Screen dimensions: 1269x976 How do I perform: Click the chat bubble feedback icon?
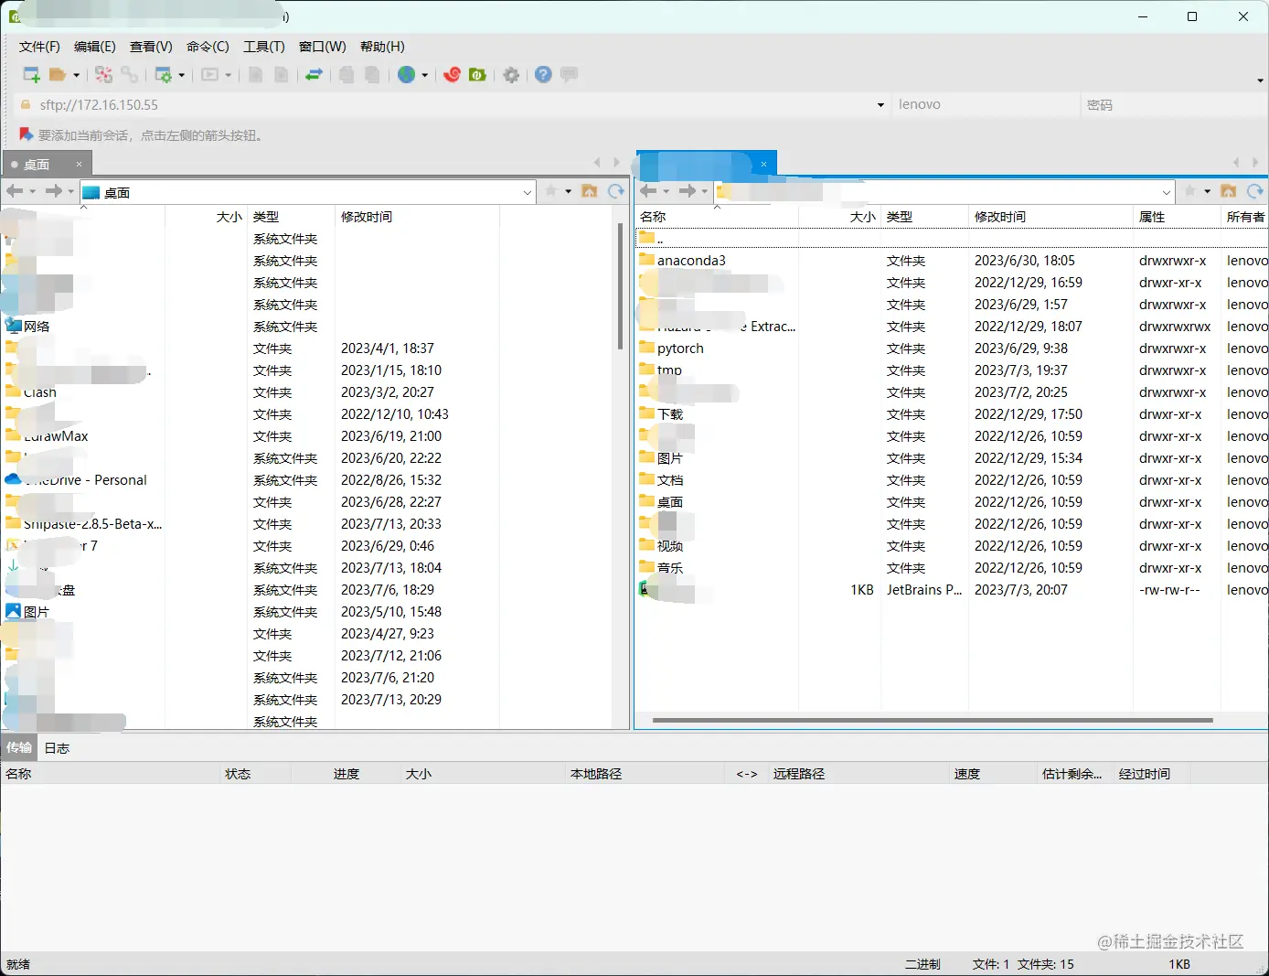point(569,75)
